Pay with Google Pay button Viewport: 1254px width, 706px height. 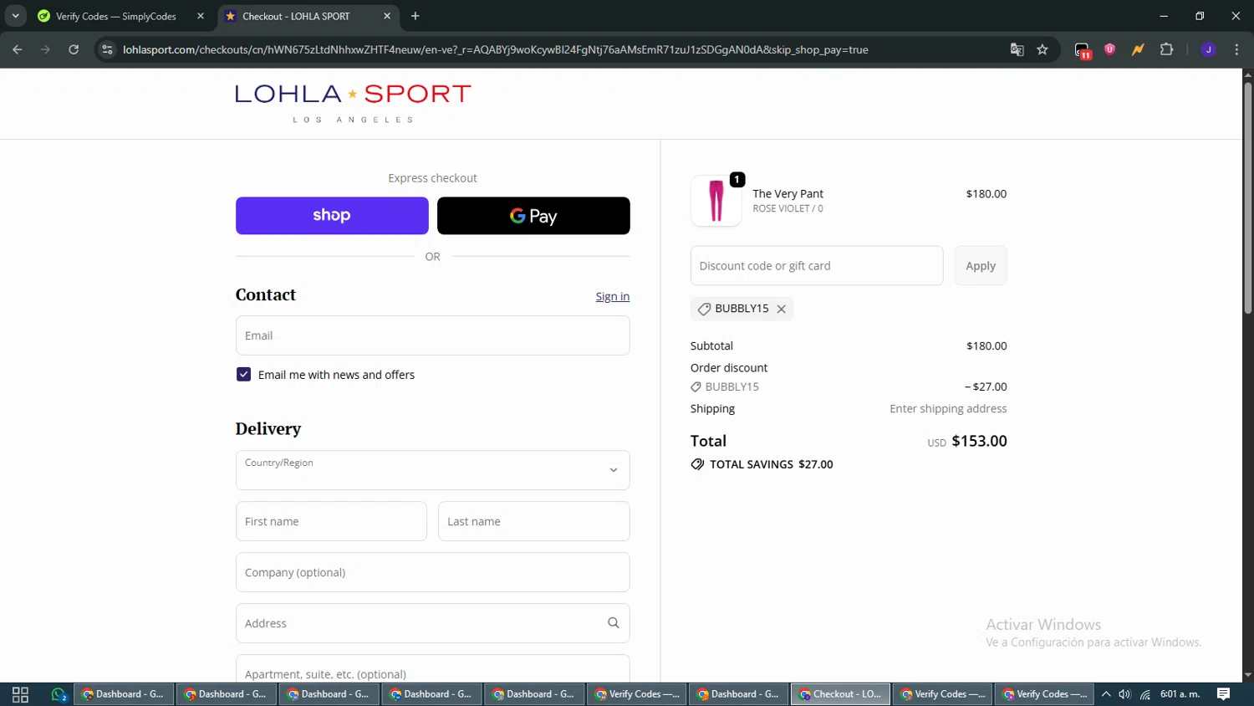pos(533,216)
